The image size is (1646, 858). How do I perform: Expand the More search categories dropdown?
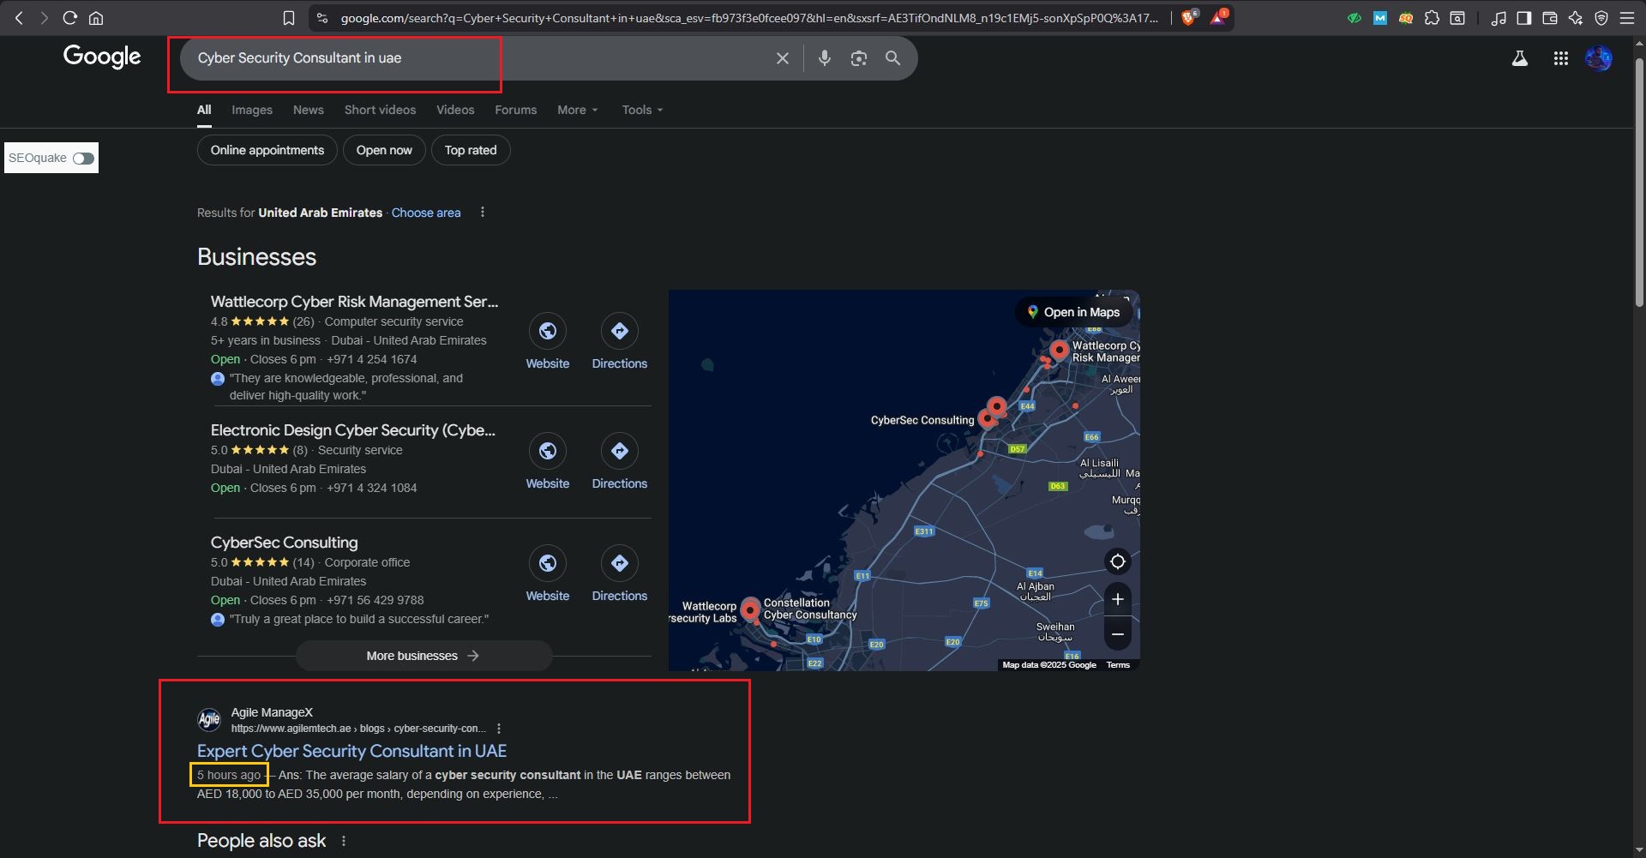tap(577, 111)
